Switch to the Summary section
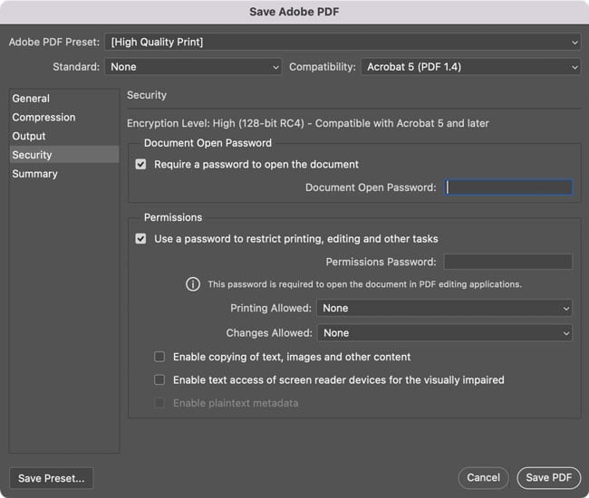This screenshot has height=498, width=589. 64,174
